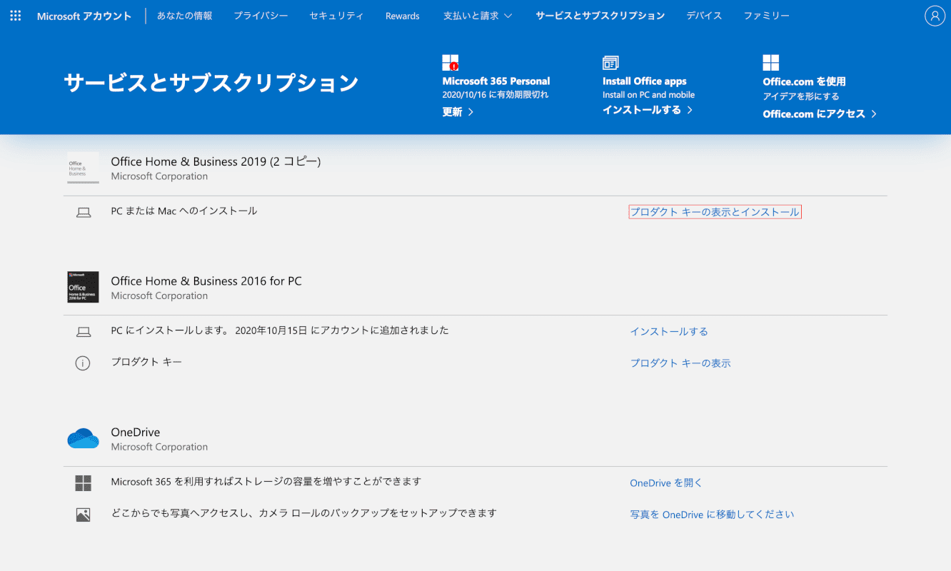Click laptop icon beside PC または Mac へのインストール
This screenshot has height=571, width=951.
[84, 213]
